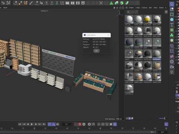Open the Corona menu
Viewport: 179px width, 134px height.
(144, 8)
